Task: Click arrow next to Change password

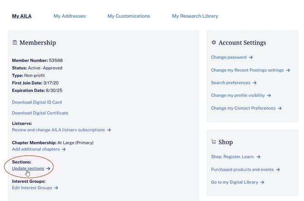Action: coord(251,57)
